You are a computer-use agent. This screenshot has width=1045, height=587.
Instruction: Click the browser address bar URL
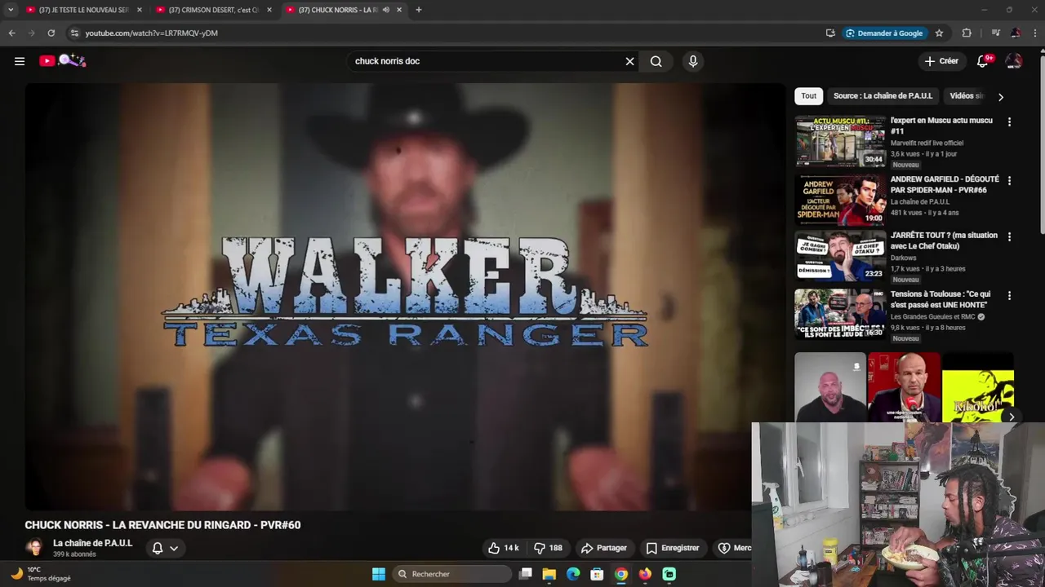pos(152,33)
